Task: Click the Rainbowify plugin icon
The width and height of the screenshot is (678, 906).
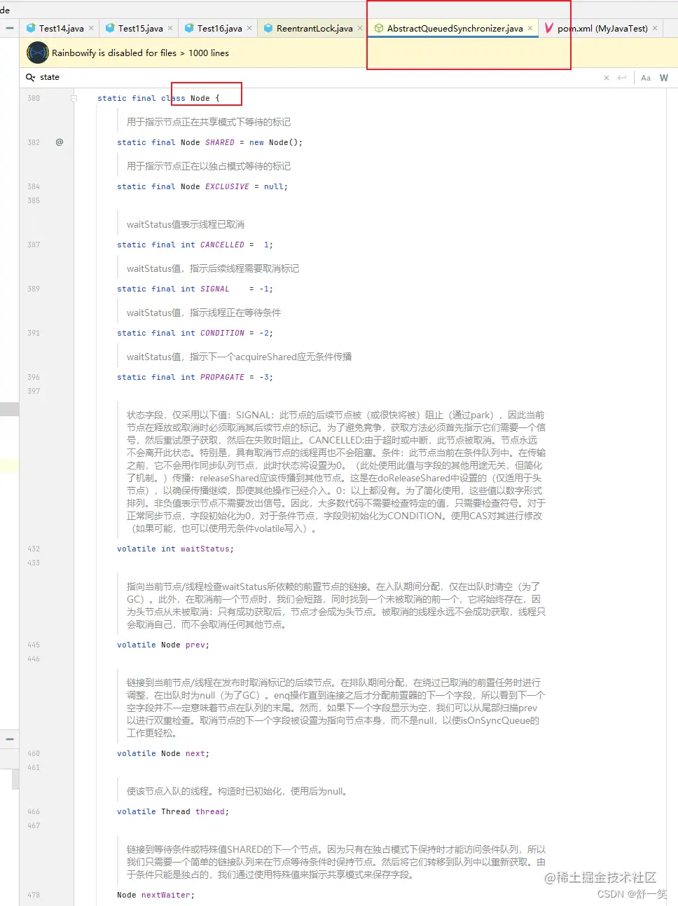Action: pos(37,53)
